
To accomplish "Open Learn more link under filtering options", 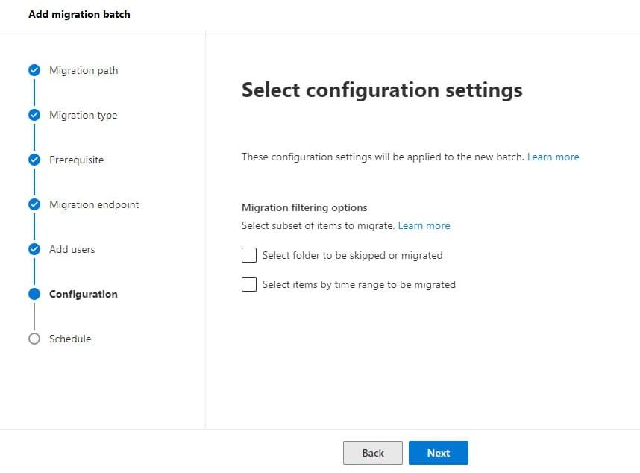I will coord(424,225).
